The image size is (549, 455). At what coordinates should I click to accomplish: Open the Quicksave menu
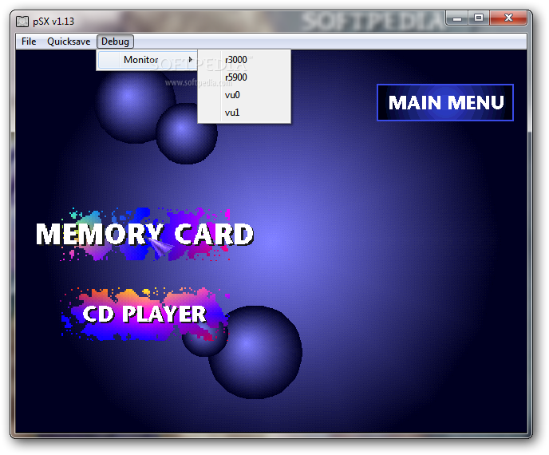[69, 42]
